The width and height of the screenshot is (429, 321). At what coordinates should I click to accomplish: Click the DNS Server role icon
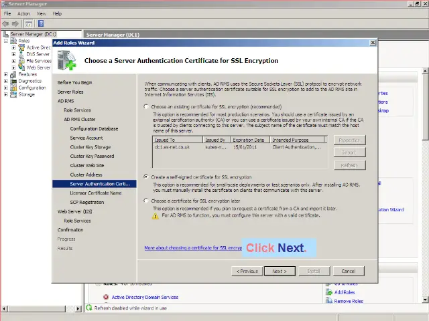tap(21, 54)
